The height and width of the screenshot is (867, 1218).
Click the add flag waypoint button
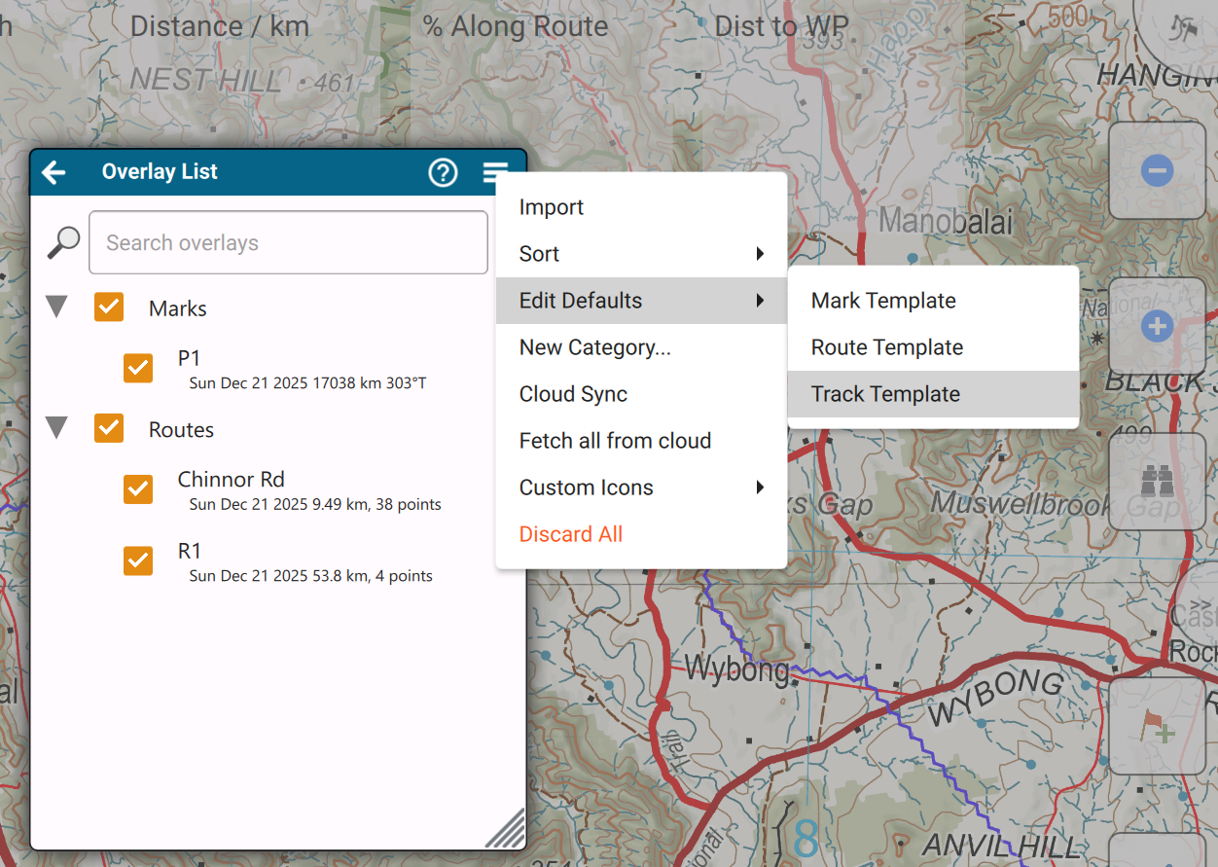(1157, 726)
